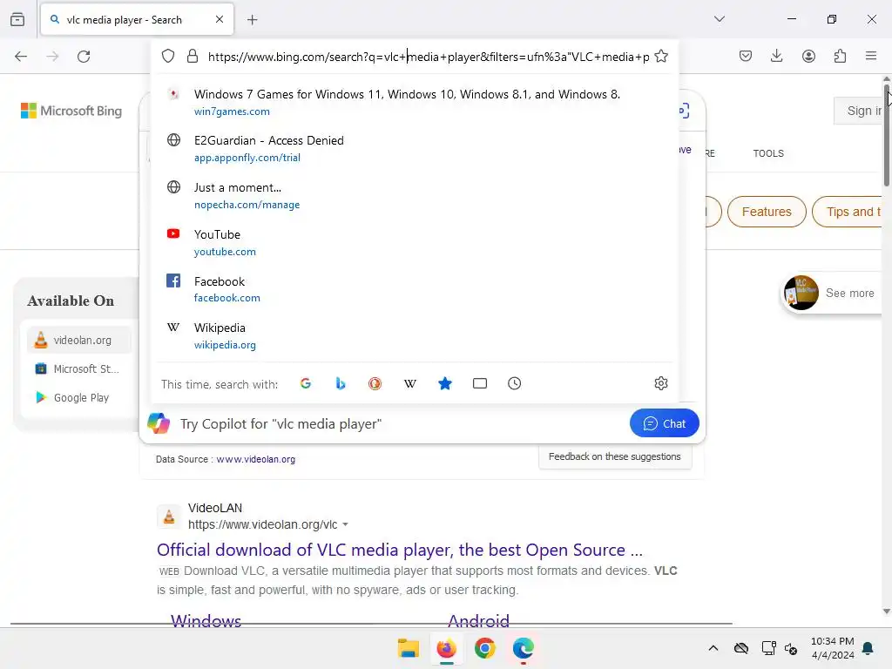Screen dimensions: 892x669
Task: Start Copilot Chat button
Action: (x=664, y=423)
